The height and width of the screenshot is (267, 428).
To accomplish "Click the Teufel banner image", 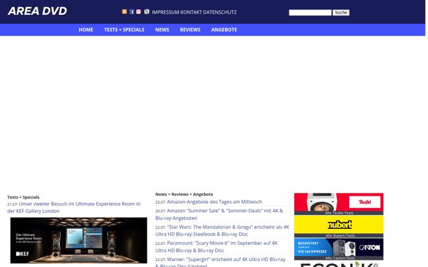I will tap(339, 202).
